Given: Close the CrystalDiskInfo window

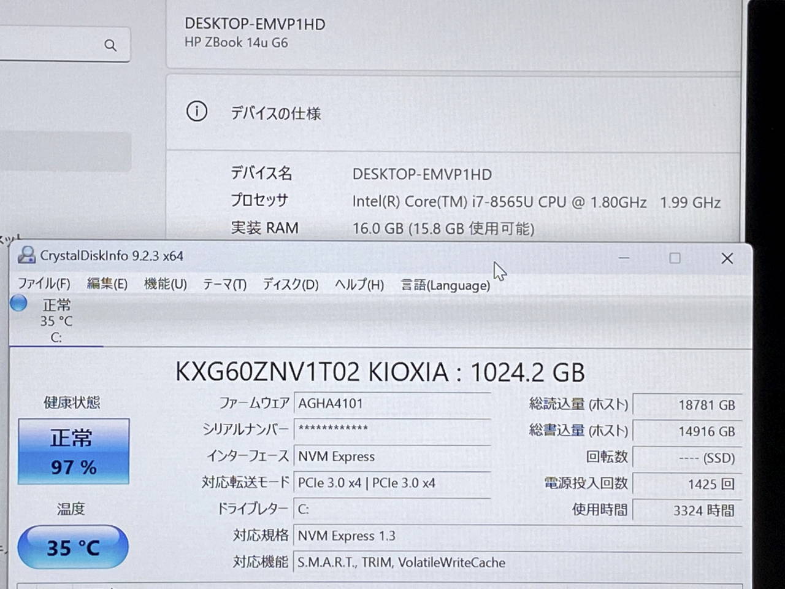Looking at the screenshot, I should (x=727, y=258).
